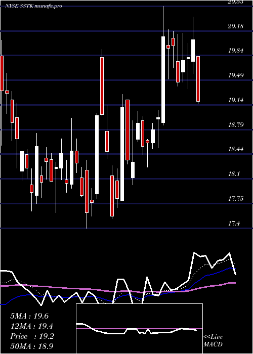Click the 'NYSE SSTK munafa.pro' chart title
Image resolution: width=253 pixels, height=354 pixels.
pyautogui.click(x=34, y=6)
